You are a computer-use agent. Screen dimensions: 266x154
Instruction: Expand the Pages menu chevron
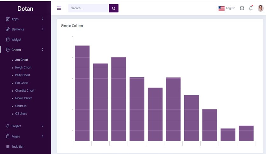[43, 136]
